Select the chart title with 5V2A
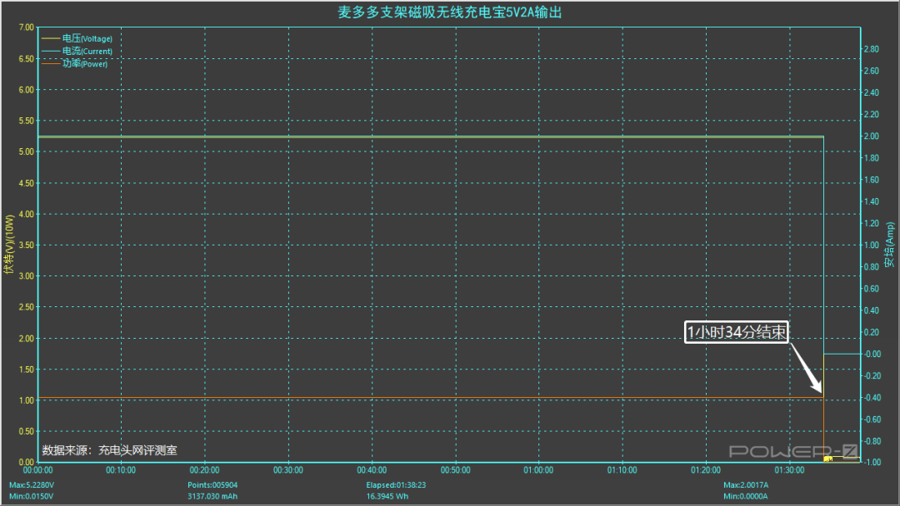This screenshot has width=900, height=506. click(x=449, y=12)
